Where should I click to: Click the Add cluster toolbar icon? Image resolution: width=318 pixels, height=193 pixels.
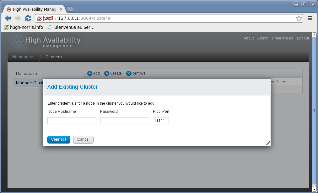[90, 73]
